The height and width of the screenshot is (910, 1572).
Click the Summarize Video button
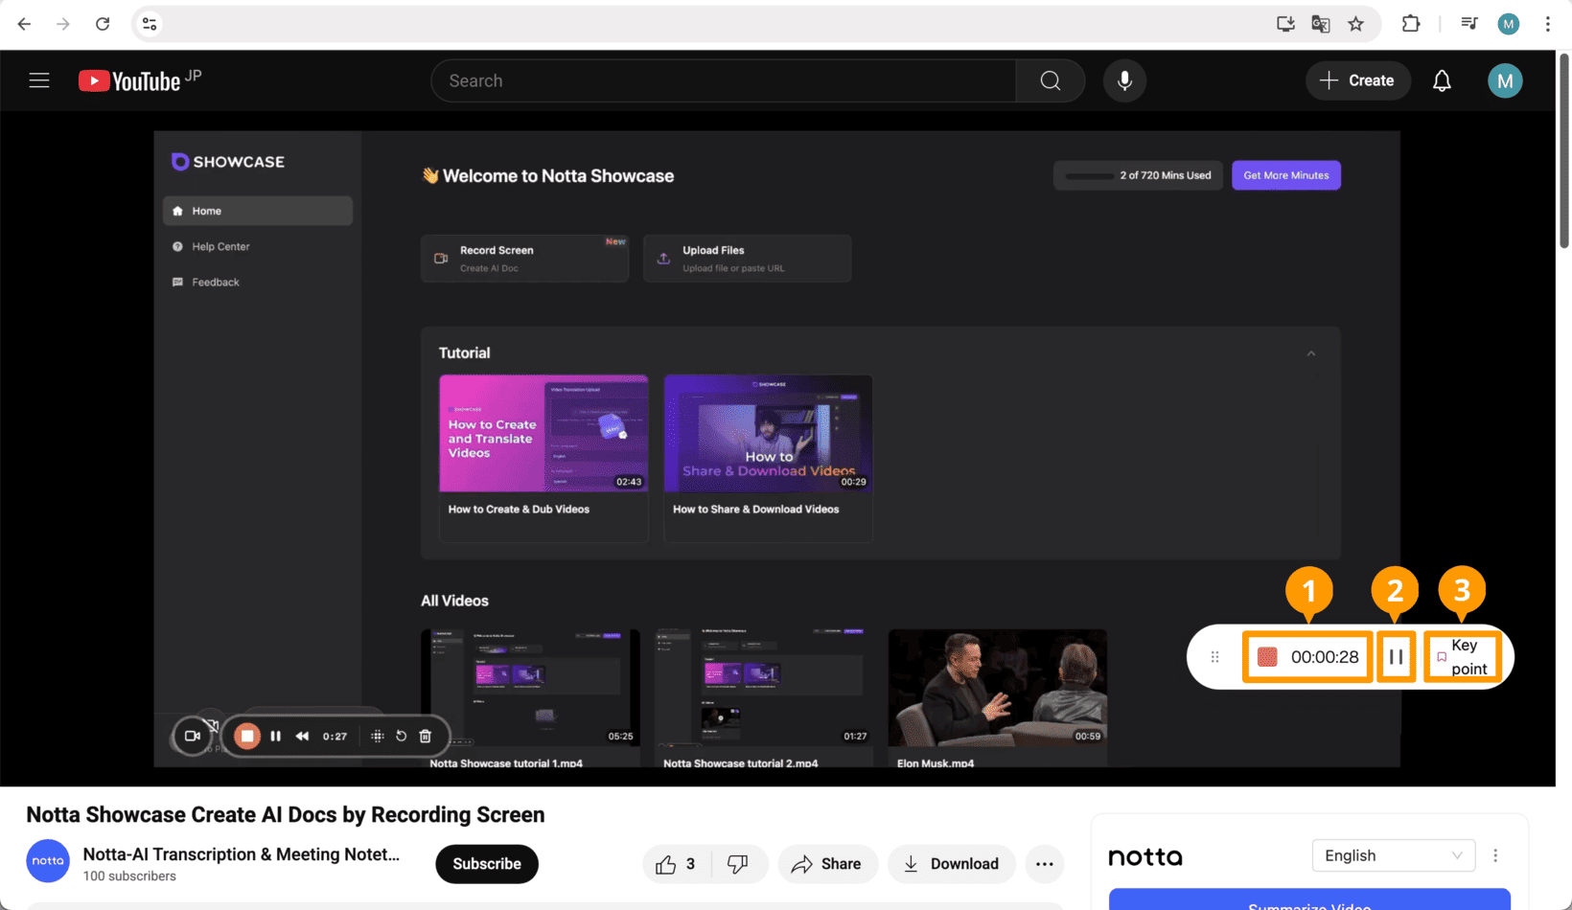point(1309,900)
